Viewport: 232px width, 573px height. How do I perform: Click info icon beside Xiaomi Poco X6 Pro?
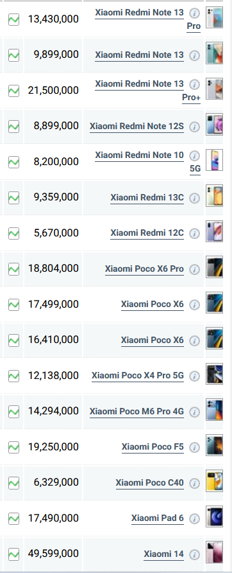coord(195,269)
